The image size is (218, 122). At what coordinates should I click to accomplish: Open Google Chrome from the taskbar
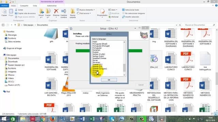click(x=43, y=119)
